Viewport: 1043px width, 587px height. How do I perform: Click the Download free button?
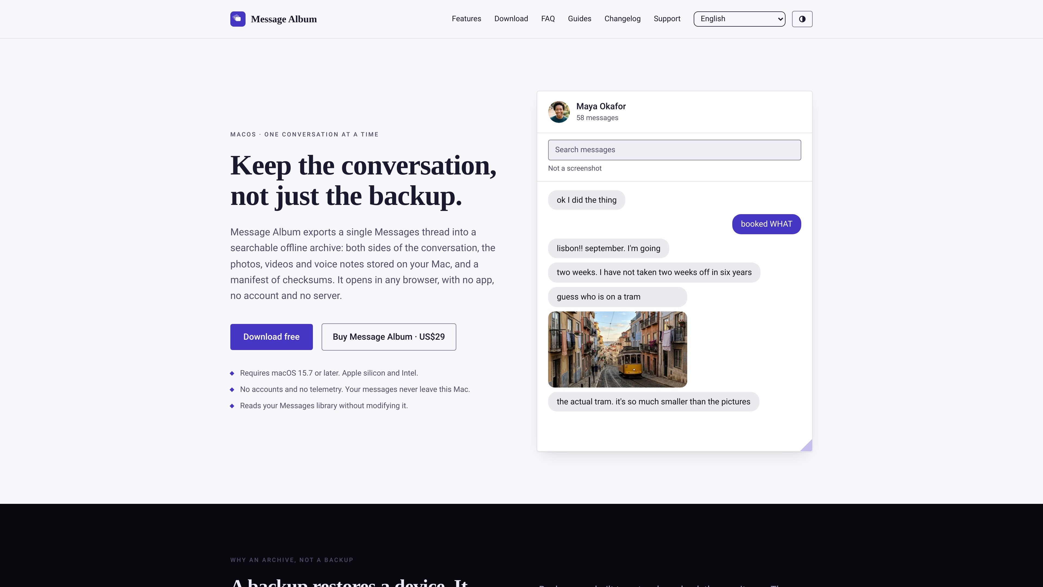pos(271,337)
